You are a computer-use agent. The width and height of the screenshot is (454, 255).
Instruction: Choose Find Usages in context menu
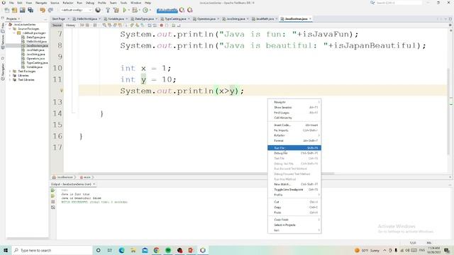pos(294,113)
